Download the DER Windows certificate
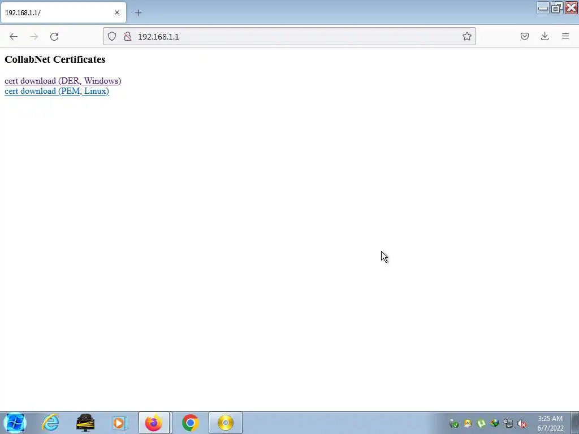Screen dimensions: 579x434 (x=63, y=81)
